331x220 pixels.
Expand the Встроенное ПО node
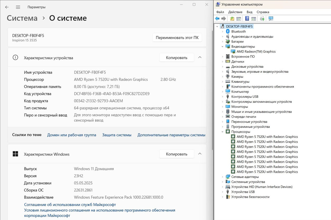(222, 56)
